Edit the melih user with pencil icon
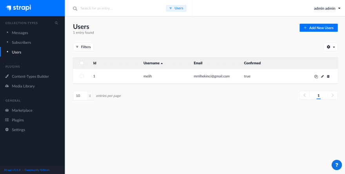Image resolution: width=345 pixels, height=174 pixels. [x=322, y=76]
